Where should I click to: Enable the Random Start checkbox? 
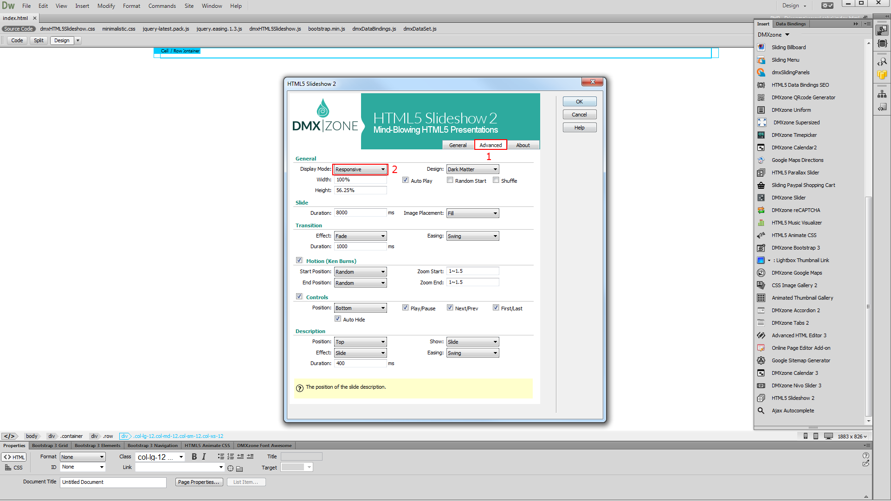[x=450, y=180]
